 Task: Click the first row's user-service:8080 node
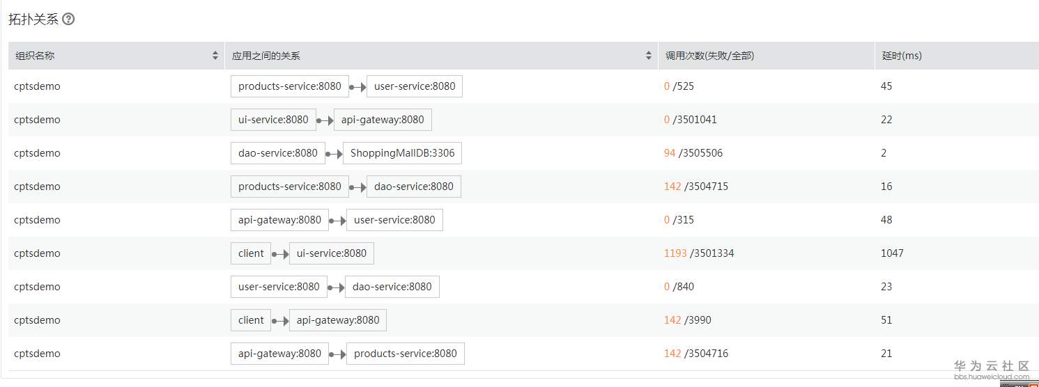[415, 86]
